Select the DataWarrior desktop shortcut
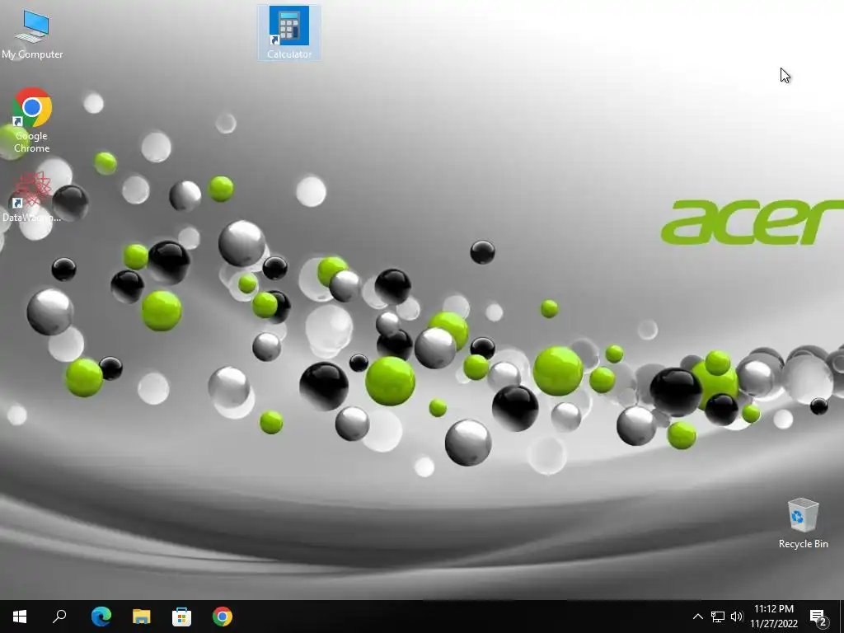Screen dimensions: 844x633 [x=32, y=197]
